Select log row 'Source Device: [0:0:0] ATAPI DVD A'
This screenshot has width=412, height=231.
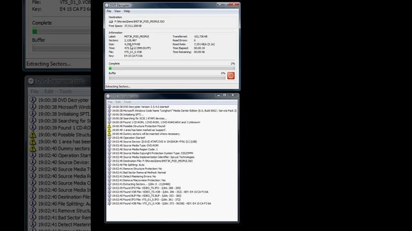point(154,142)
